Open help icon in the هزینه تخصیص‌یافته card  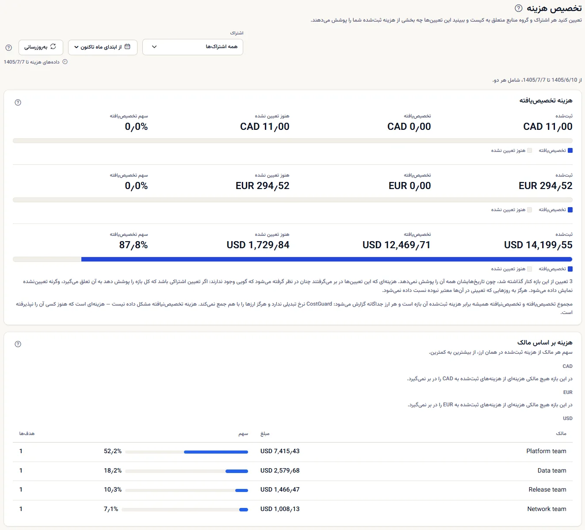[x=18, y=102]
